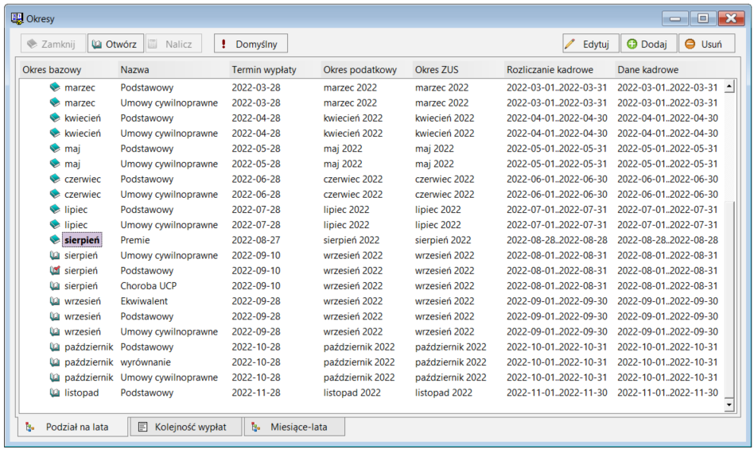Image resolution: width=754 pixels, height=449 pixels.
Task: Click scrollbar down arrow
Action: (729, 404)
